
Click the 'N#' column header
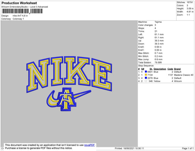point(143,69)
